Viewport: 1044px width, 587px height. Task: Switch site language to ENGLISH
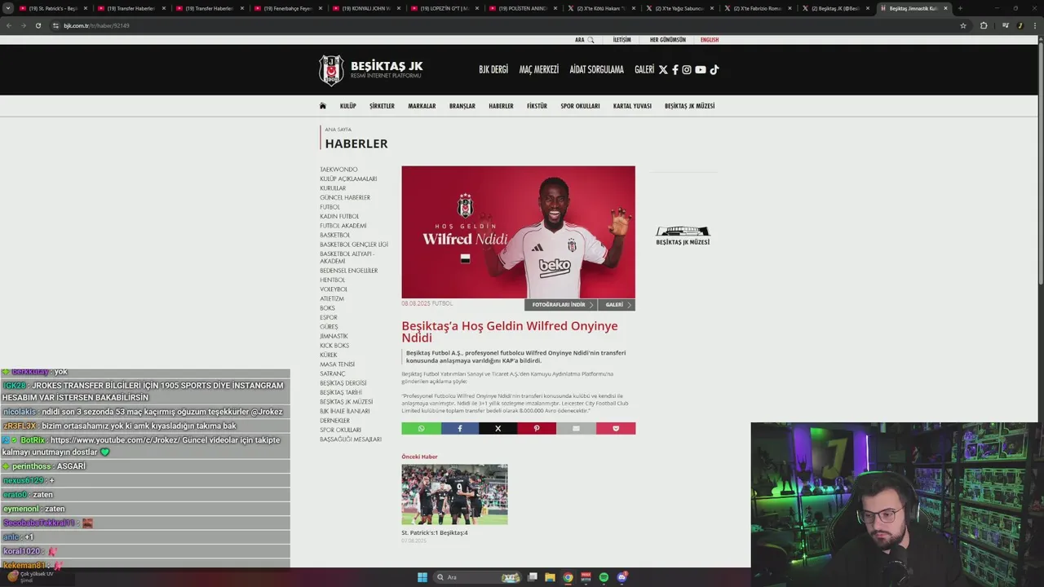[x=710, y=40]
